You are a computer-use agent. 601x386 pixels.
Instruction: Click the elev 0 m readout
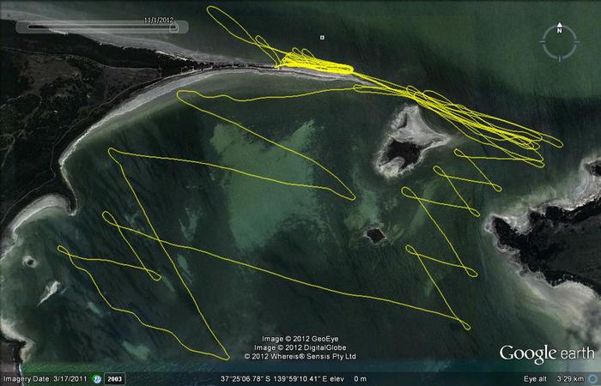(x=350, y=378)
